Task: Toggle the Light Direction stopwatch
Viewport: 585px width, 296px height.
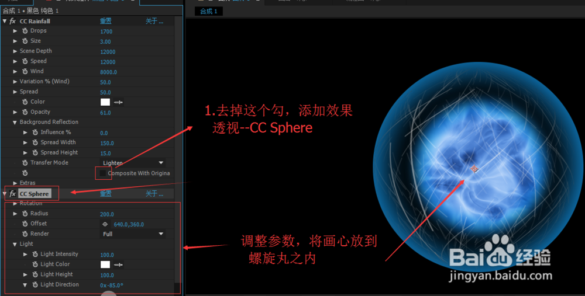Action: click(x=35, y=284)
